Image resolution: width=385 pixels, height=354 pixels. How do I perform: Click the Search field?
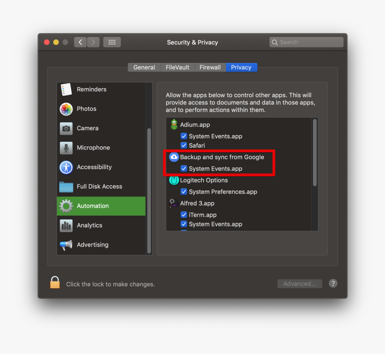pos(306,42)
